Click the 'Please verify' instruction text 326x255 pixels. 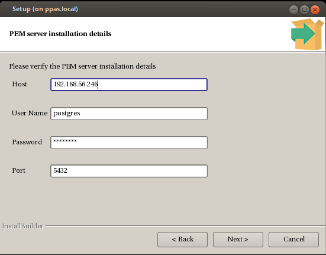tap(82, 66)
